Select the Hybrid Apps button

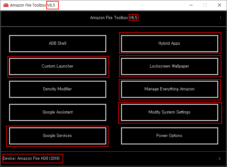(169, 43)
